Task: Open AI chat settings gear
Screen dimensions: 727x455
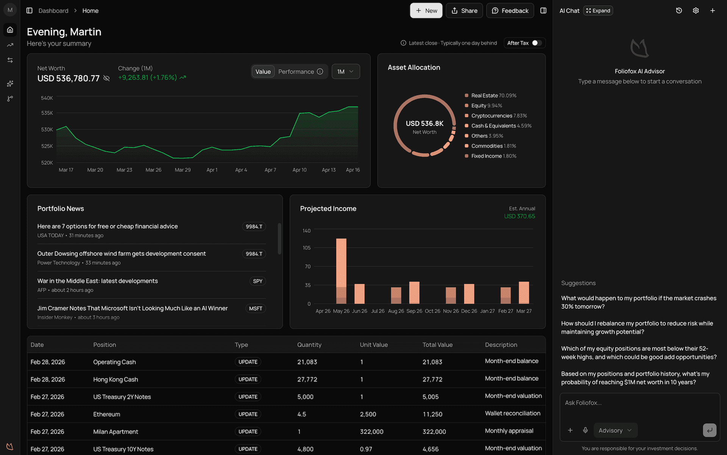Action: 696,11
